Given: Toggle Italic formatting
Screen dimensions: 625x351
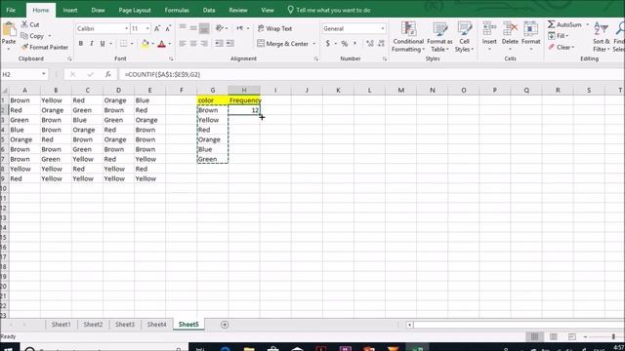Looking at the screenshot, I should [92, 43].
